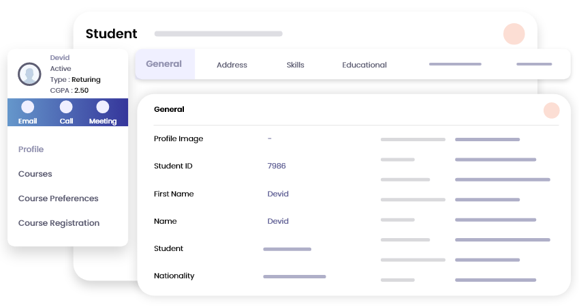Open the Address tab
This screenshot has width=579, height=307.
coord(232,65)
